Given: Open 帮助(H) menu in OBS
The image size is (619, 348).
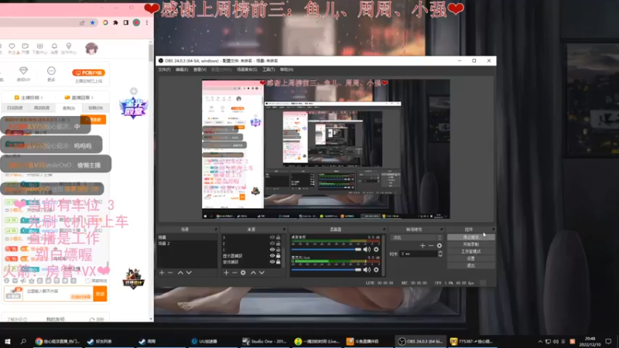Looking at the screenshot, I should pyautogui.click(x=286, y=70).
